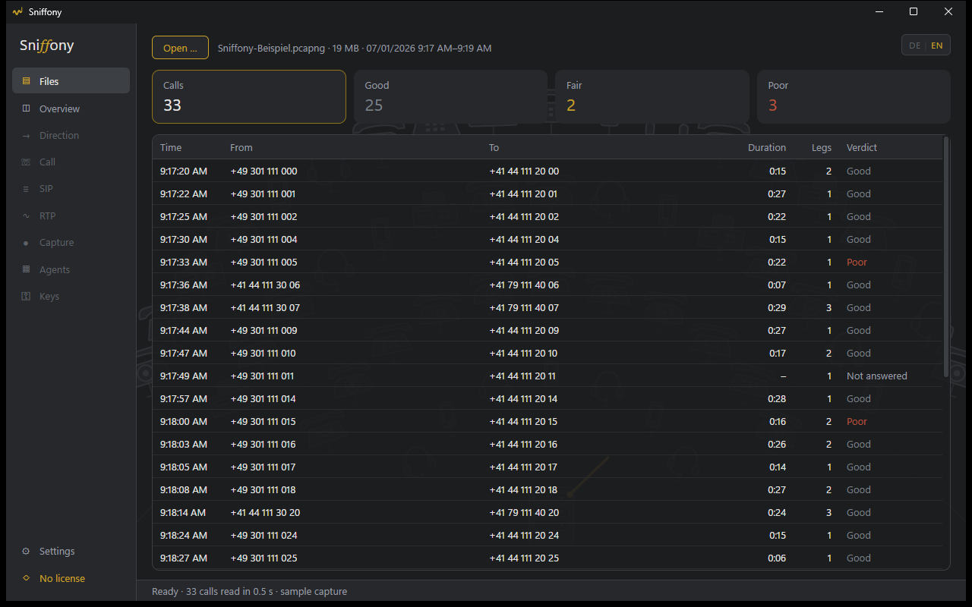The image size is (972, 607).
Task: Sort by the Verdict column header
Action: 862,148
